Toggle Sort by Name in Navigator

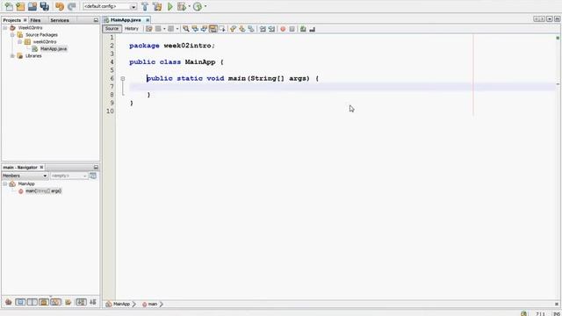(81, 302)
